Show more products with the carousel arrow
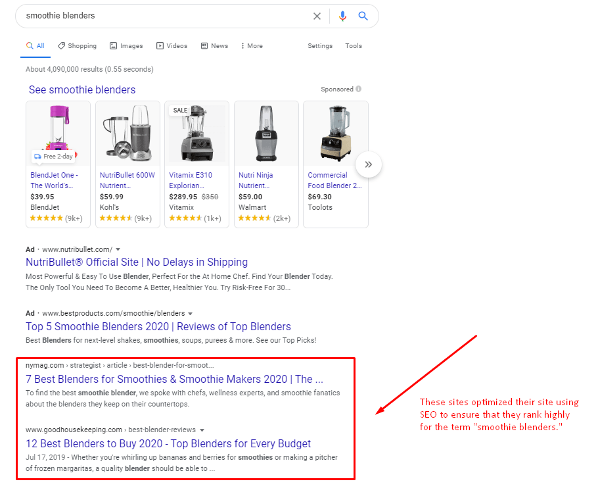The width and height of the screenshot is (598, 494). click(x=368, y=164)
